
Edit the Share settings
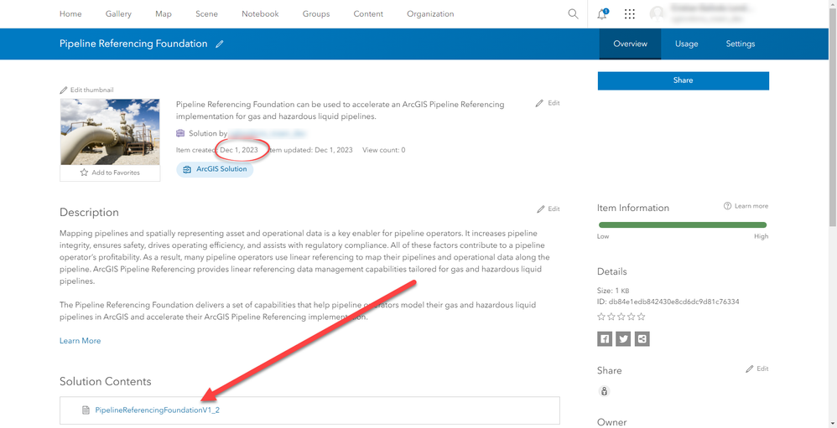pyautogui.click(x=757, y=369)
